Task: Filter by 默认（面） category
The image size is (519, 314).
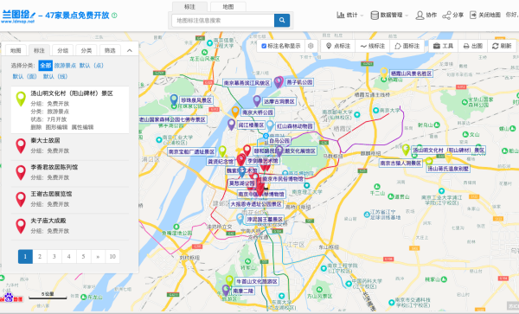Action: pos(25,76)
